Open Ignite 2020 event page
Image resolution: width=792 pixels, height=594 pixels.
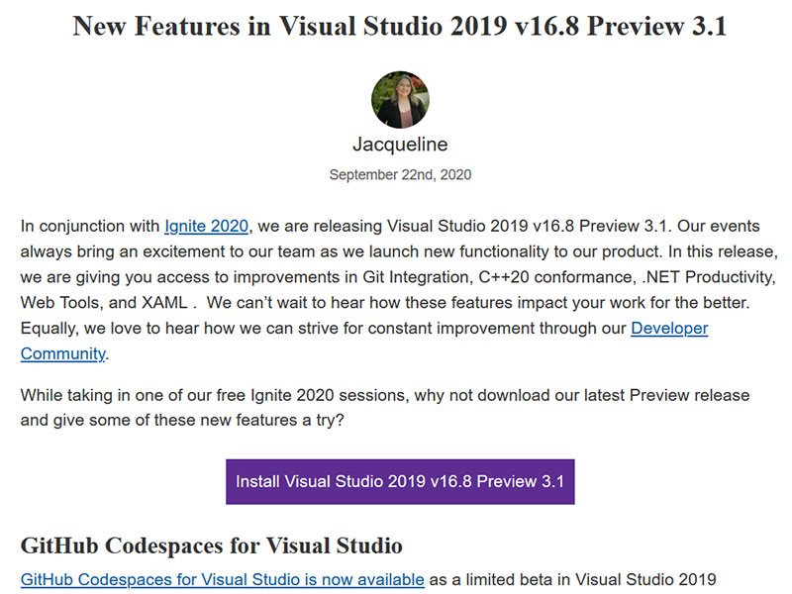click(x=207, y=226)
